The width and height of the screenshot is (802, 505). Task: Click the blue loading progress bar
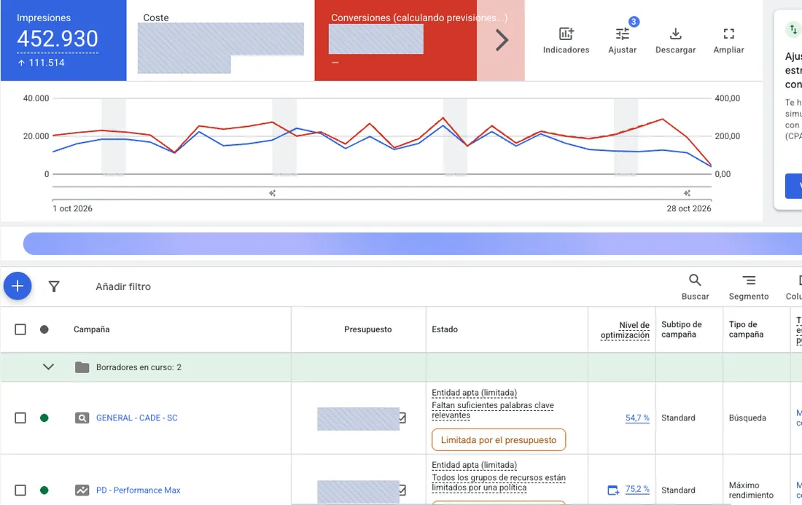coord(412,243)
